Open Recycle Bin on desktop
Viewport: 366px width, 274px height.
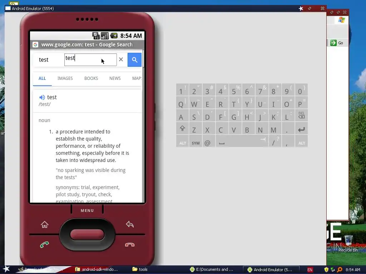click(348, 244)
